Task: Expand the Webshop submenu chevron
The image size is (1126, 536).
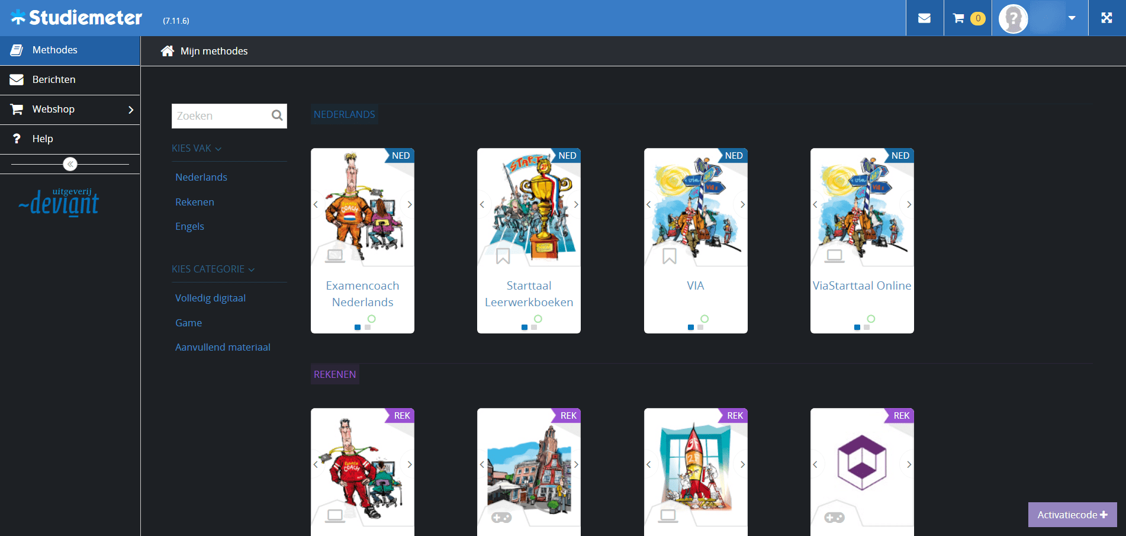Action: click(x=131, y=110)
